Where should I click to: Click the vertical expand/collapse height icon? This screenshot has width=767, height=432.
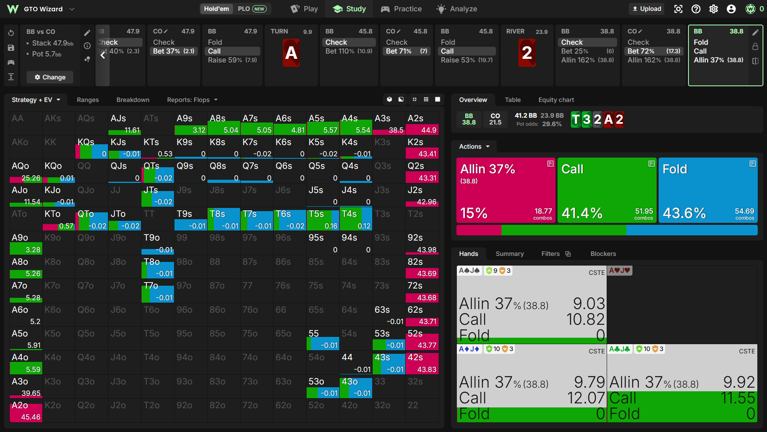(11, 77)
